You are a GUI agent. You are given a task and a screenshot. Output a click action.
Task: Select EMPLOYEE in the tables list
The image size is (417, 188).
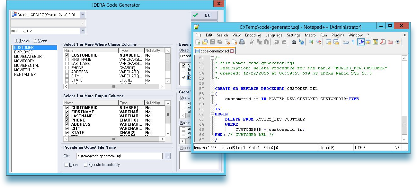pyautogui.click(x=23, y=52)
